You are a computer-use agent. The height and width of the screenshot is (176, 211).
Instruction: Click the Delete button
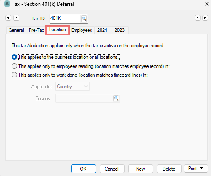pyautogui.click(x=169, y=169)
